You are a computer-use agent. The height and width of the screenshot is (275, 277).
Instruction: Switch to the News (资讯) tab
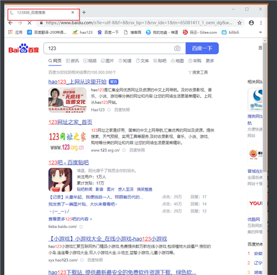coord(72,61)
